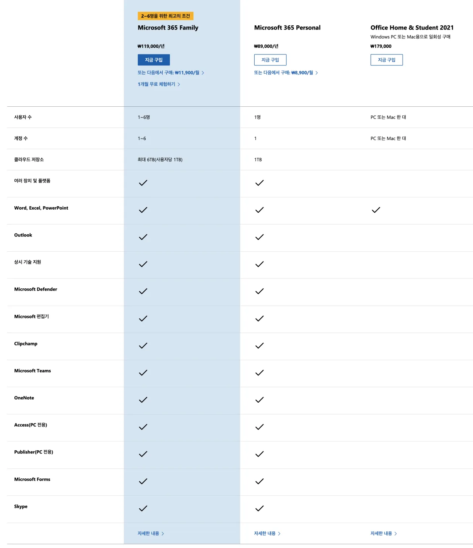Click Family checkmark in Microsoft 편집기 row
Viewport: 473px width, 548px height.
(143, 319)
